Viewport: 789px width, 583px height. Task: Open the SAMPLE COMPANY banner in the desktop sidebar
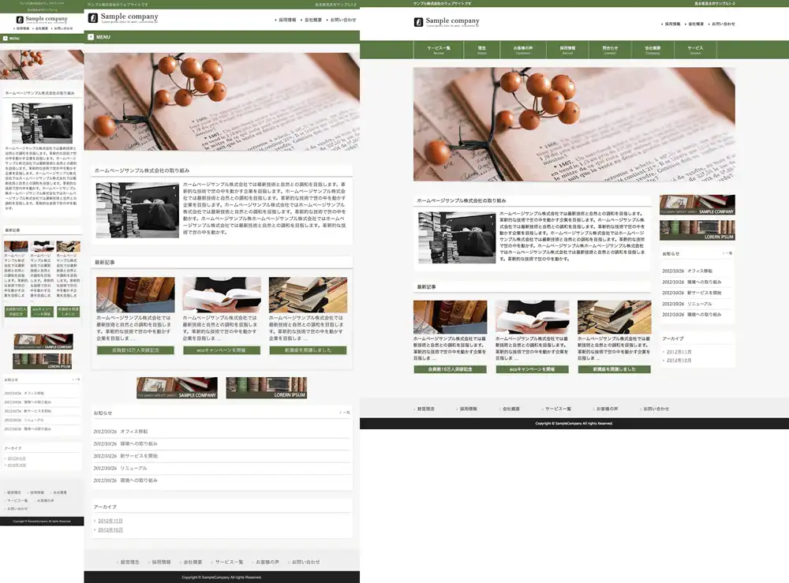[x=697, y=204]
